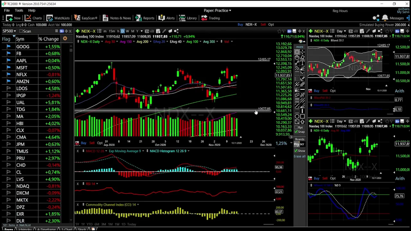Open the Help menu
The height and width of the screenshot is (231, 411).
point(32,11)
